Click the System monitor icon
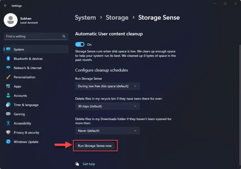Screen dimensions: 241x169 tap(8, 49)
